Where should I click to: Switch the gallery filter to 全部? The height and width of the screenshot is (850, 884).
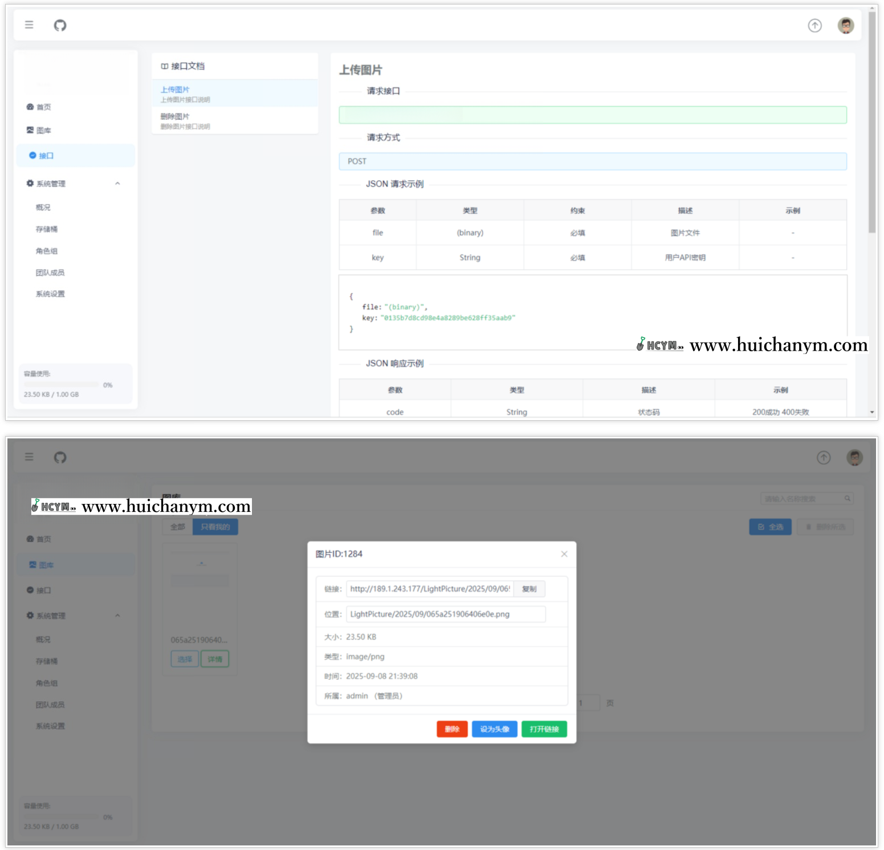pyautogui.click(x=178, y=527)
